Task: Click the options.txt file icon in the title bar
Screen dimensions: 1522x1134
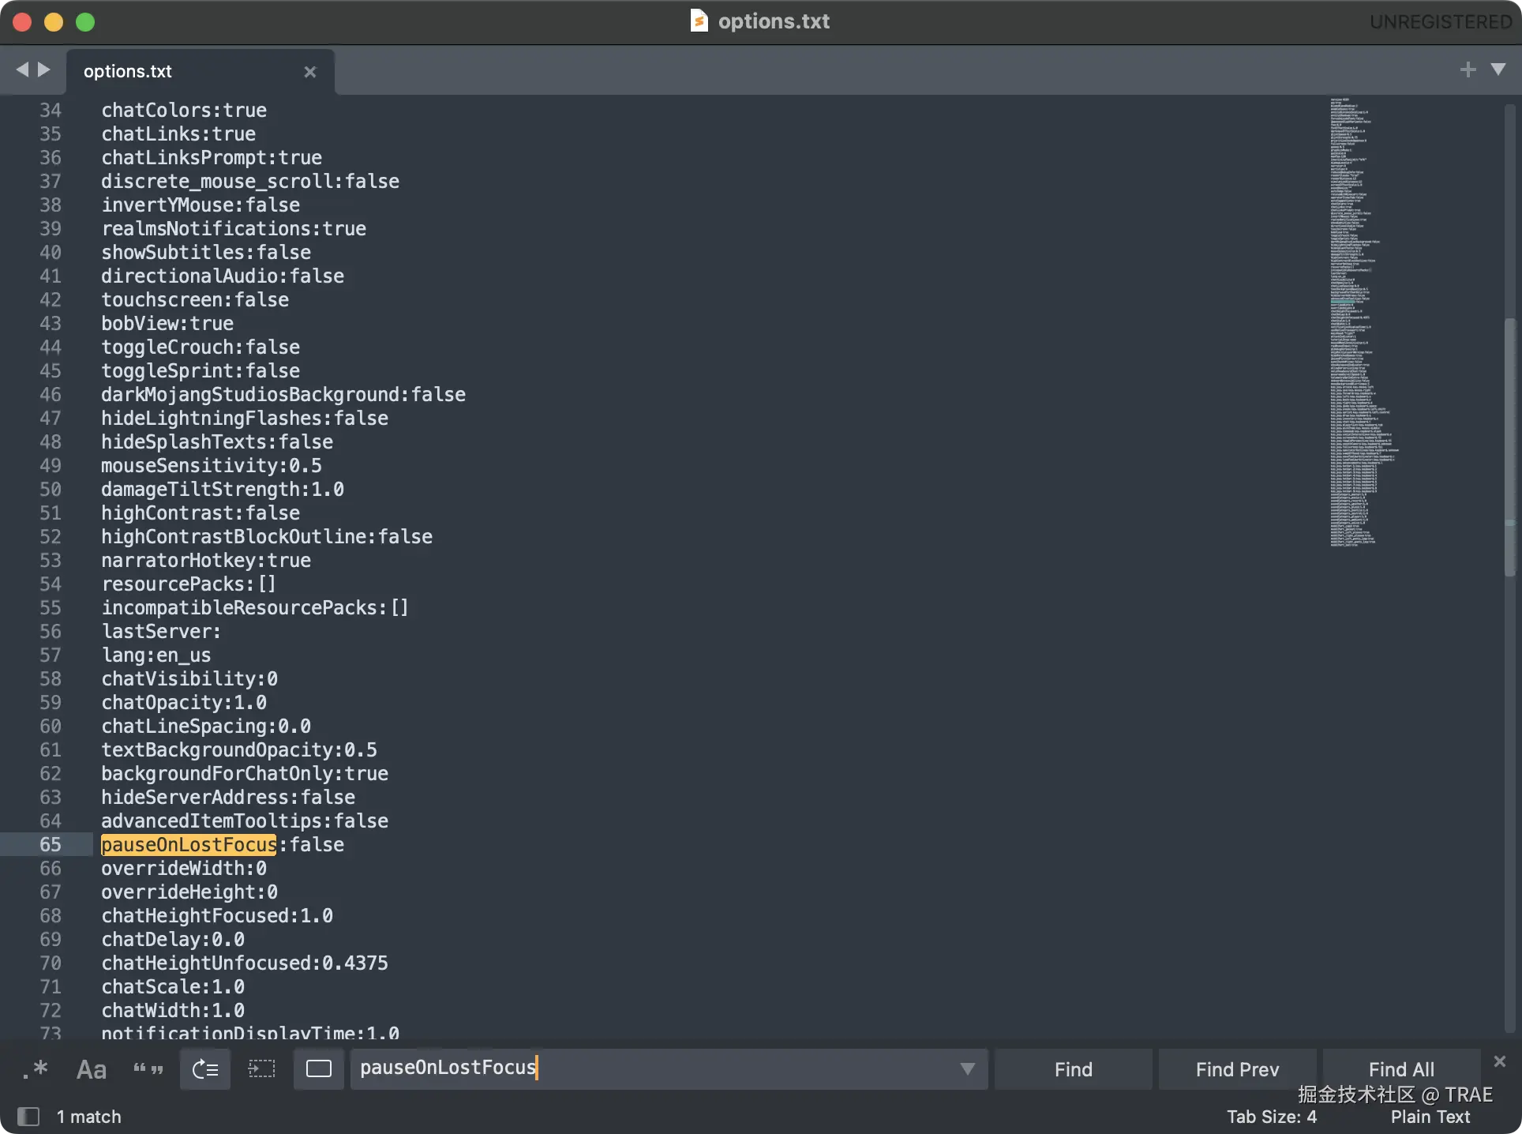Action: 699,21
